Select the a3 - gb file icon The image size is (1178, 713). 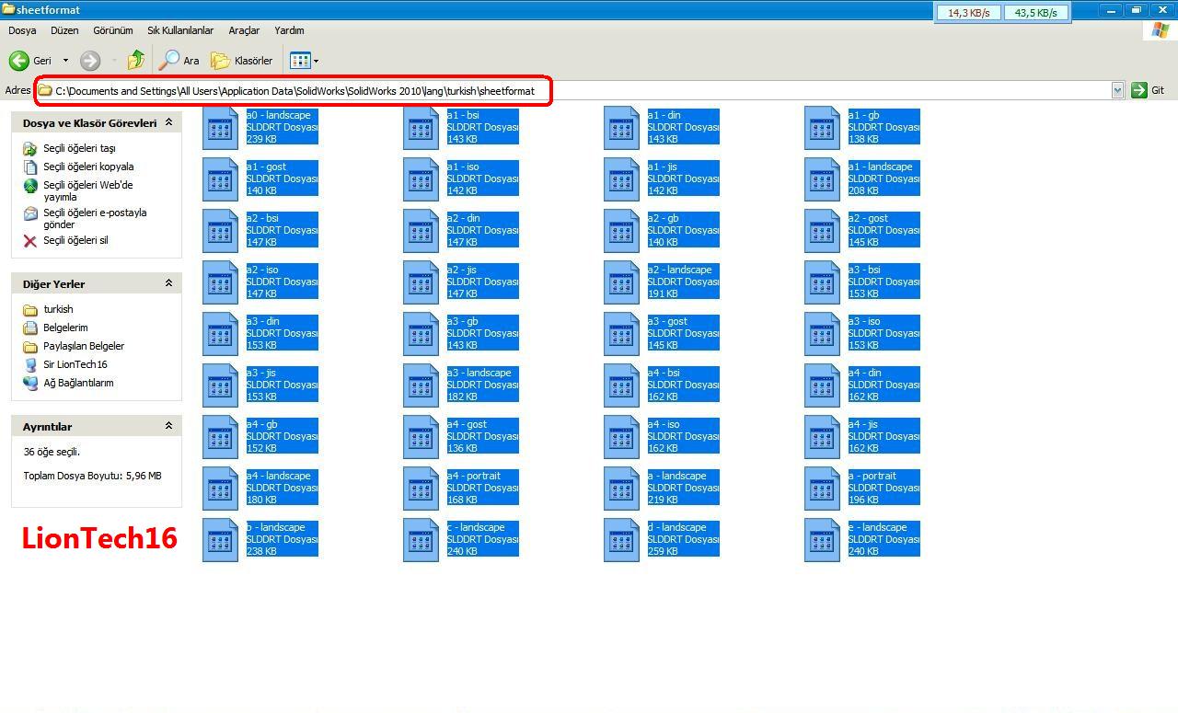pos(421,334)
